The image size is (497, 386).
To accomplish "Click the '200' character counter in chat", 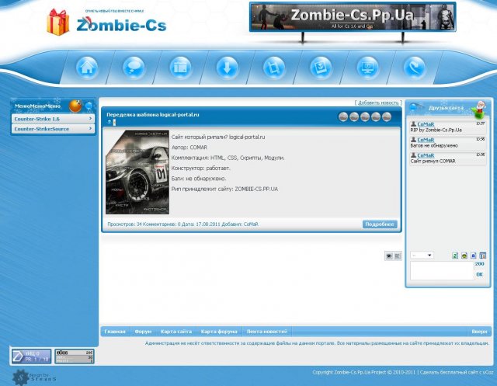I will point(479,263).
